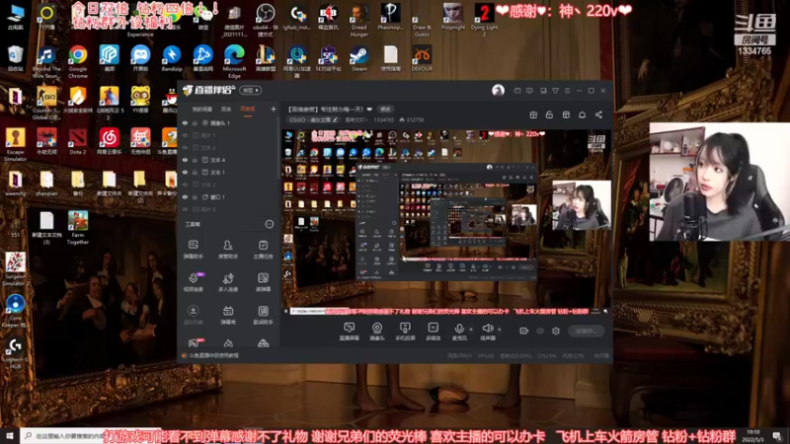The image size is (790, 444).
Task: Open the lyrics assistant tool (歌词助手)
Action: (263, 315)
